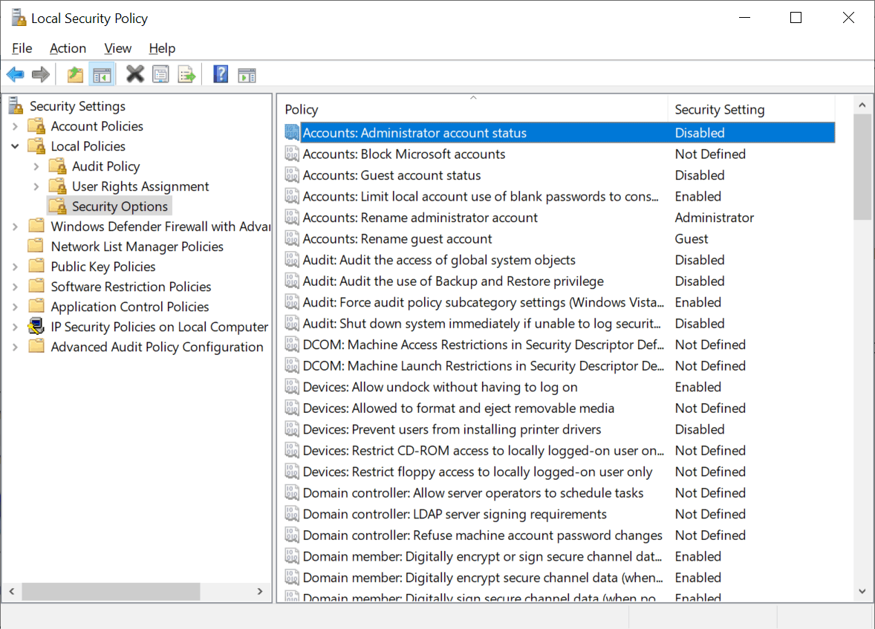875x629 pixels.
Task: Expand Advanced Audit Policy Configuration
Action: pyautogui.click(x=16, y=346)
